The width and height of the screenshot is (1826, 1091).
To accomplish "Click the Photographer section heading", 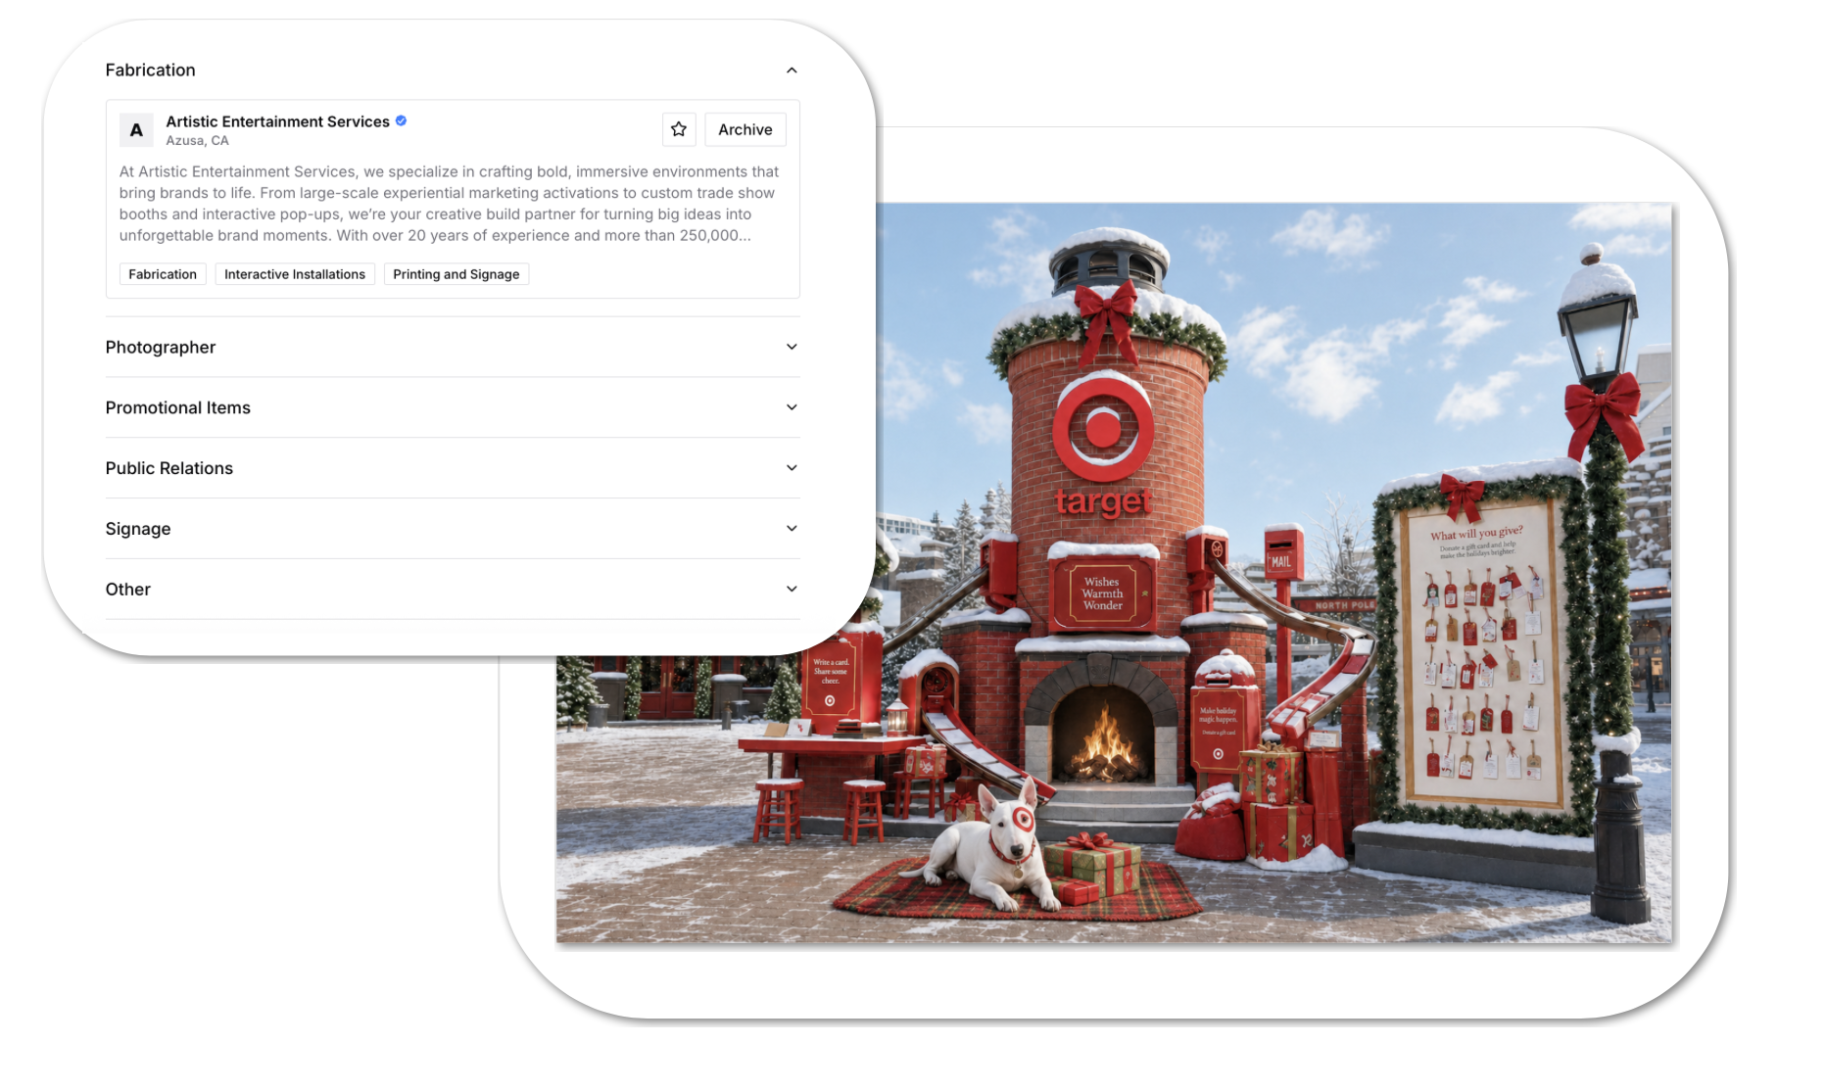I will coord(161,347).
